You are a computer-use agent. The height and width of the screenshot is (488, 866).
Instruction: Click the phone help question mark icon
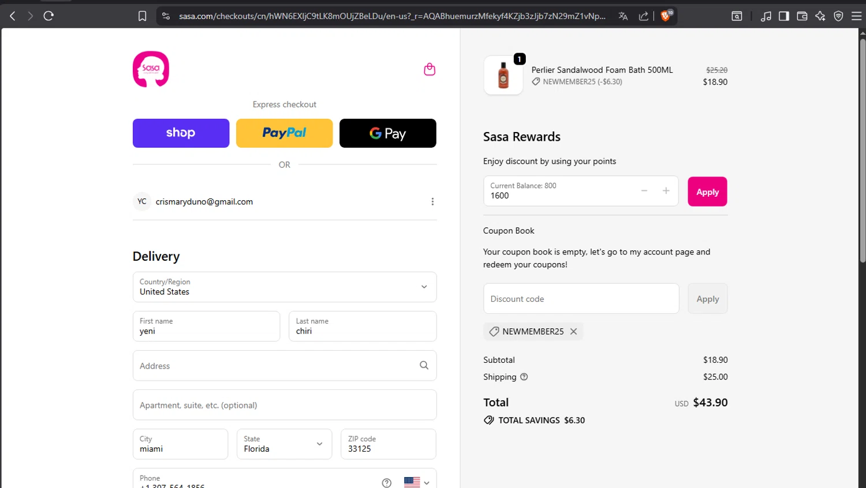click(387, 483)
